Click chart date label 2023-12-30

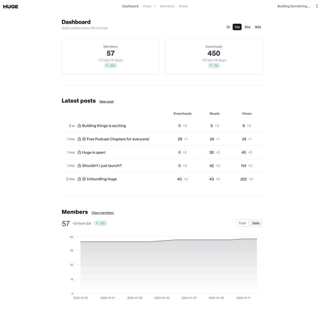(x=81, y=298)
